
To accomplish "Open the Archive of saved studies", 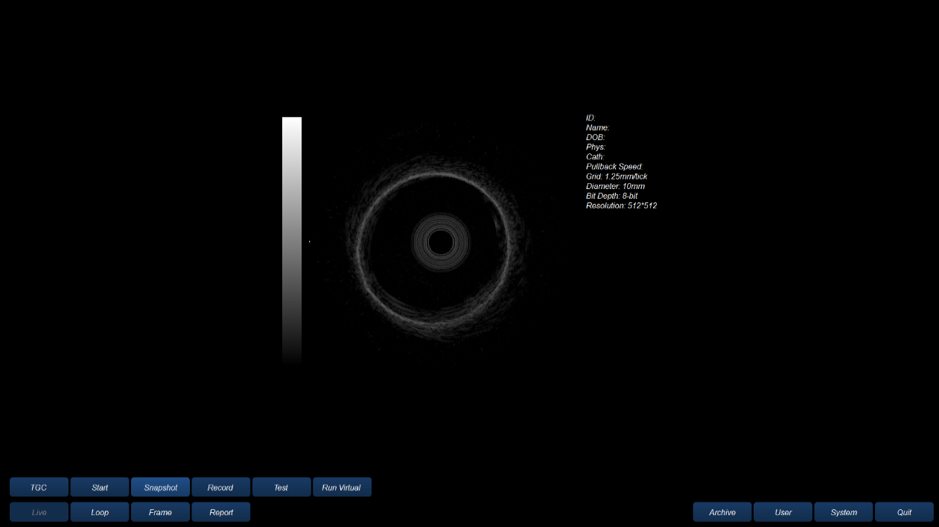I will [x=722, y=512].
